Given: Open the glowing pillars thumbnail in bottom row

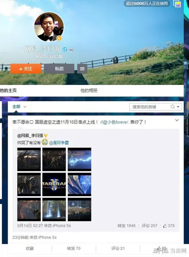Looking at the screenshot, I should [54, 209].
